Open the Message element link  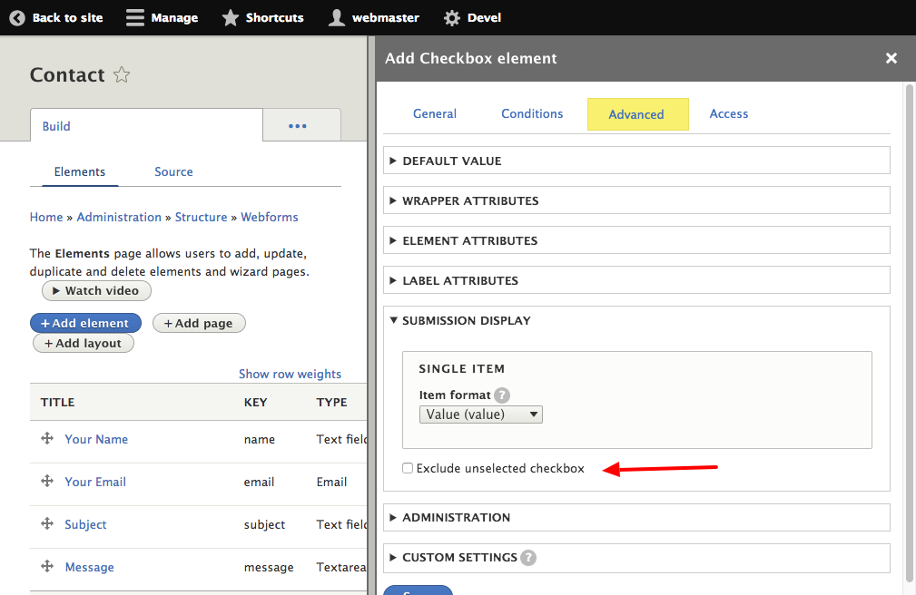89,567
